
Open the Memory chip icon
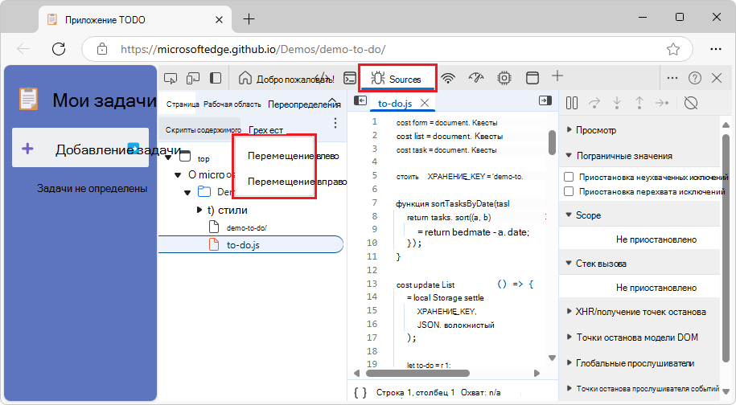click(x=504, y=78)
